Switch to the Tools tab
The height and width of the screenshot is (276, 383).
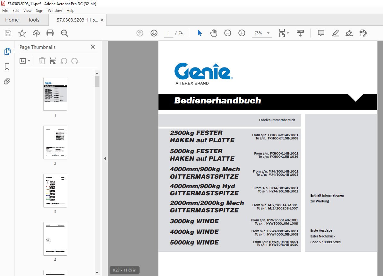[x=34, y=20]
